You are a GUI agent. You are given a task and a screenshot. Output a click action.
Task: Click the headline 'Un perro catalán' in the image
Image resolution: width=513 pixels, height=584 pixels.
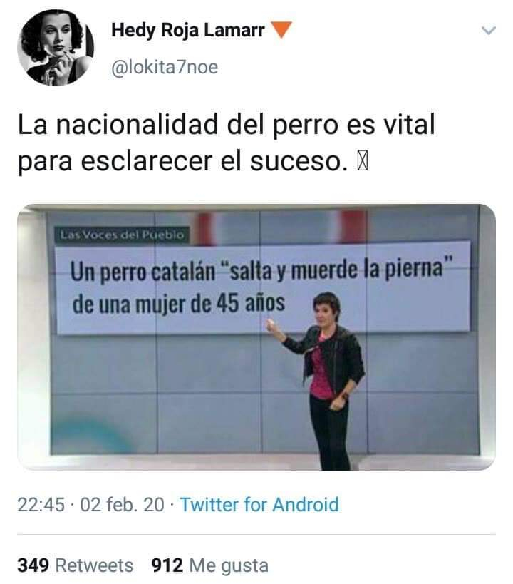(142, 272)
